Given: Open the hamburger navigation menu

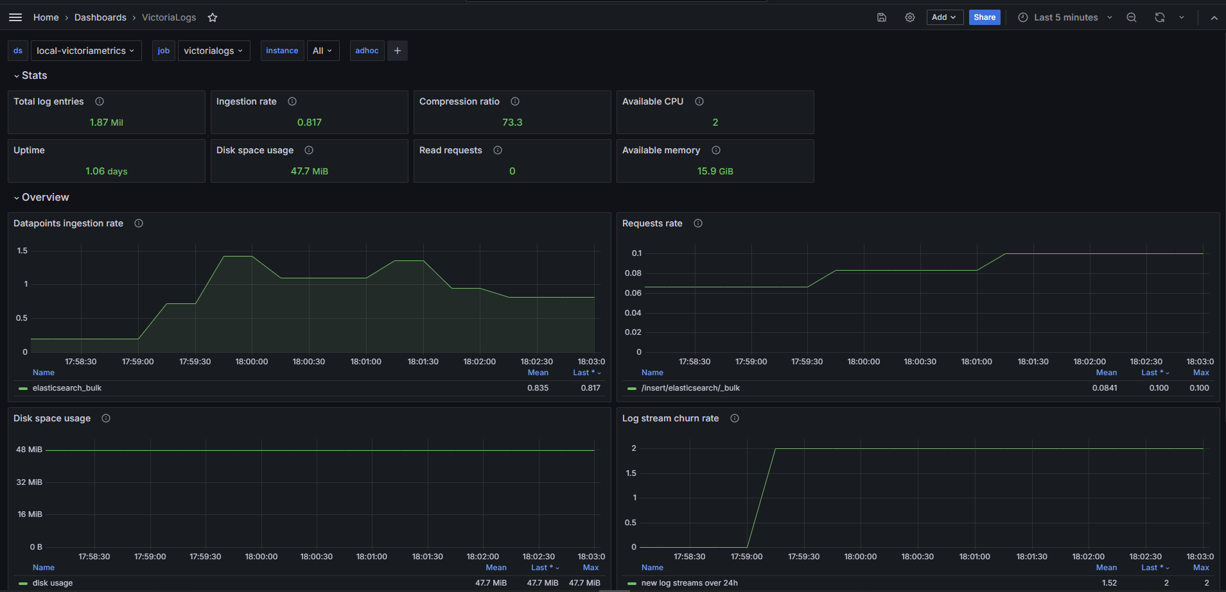Looking at the screenshot, I should 15,17.
